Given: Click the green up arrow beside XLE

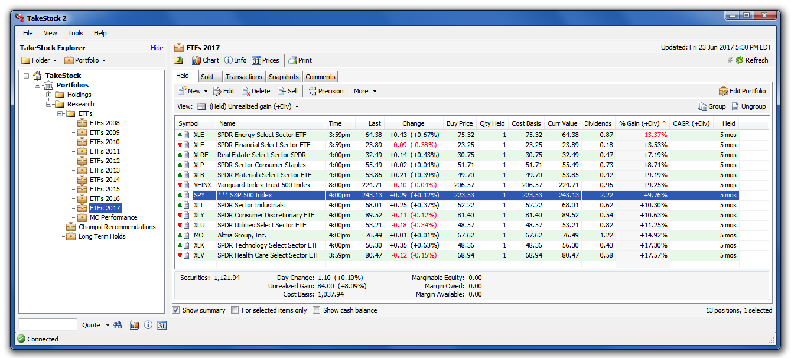Looking at the screenshot, I should tap(180, 135).
